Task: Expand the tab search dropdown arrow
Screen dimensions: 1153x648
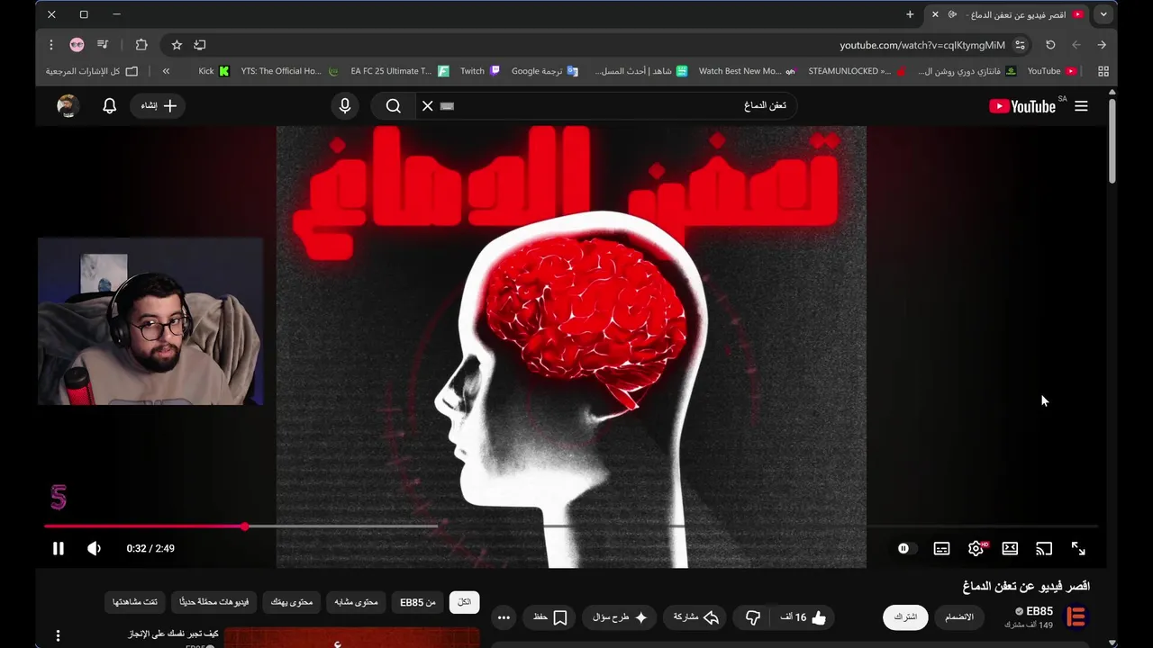Action: click(x=1103, y=14)
